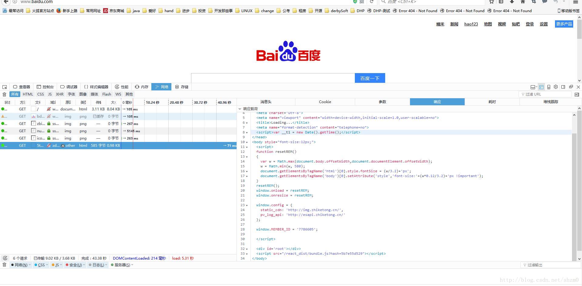Toggle the WS websocket filter
This screenshot has height=286, width=582.
[x=118, y=94]
